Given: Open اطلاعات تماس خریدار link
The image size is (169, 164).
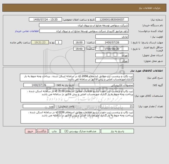Looking at the screenshot, I should 27,31.
